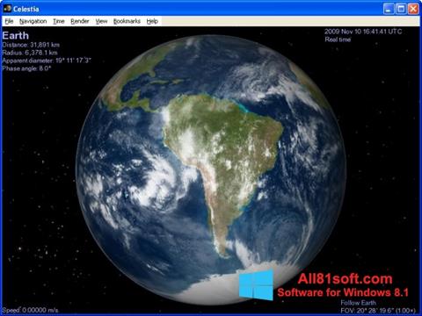422x316 pixels.
Task: Open the Help menu
Action: 152,21
